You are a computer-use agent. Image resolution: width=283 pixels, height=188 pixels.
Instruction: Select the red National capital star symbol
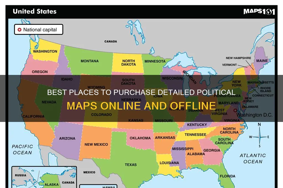(x=20, y=29)
